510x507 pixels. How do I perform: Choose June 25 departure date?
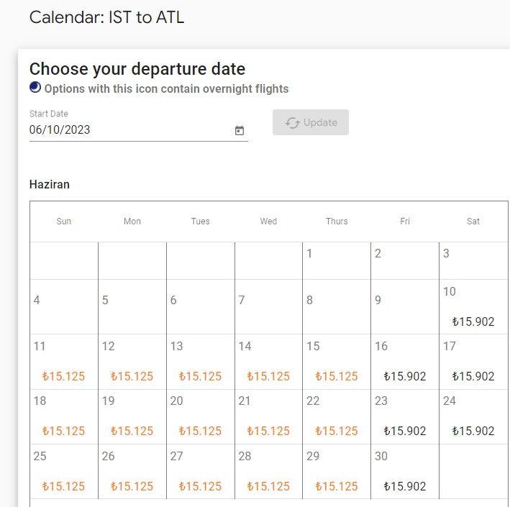[x=64, y=472]
